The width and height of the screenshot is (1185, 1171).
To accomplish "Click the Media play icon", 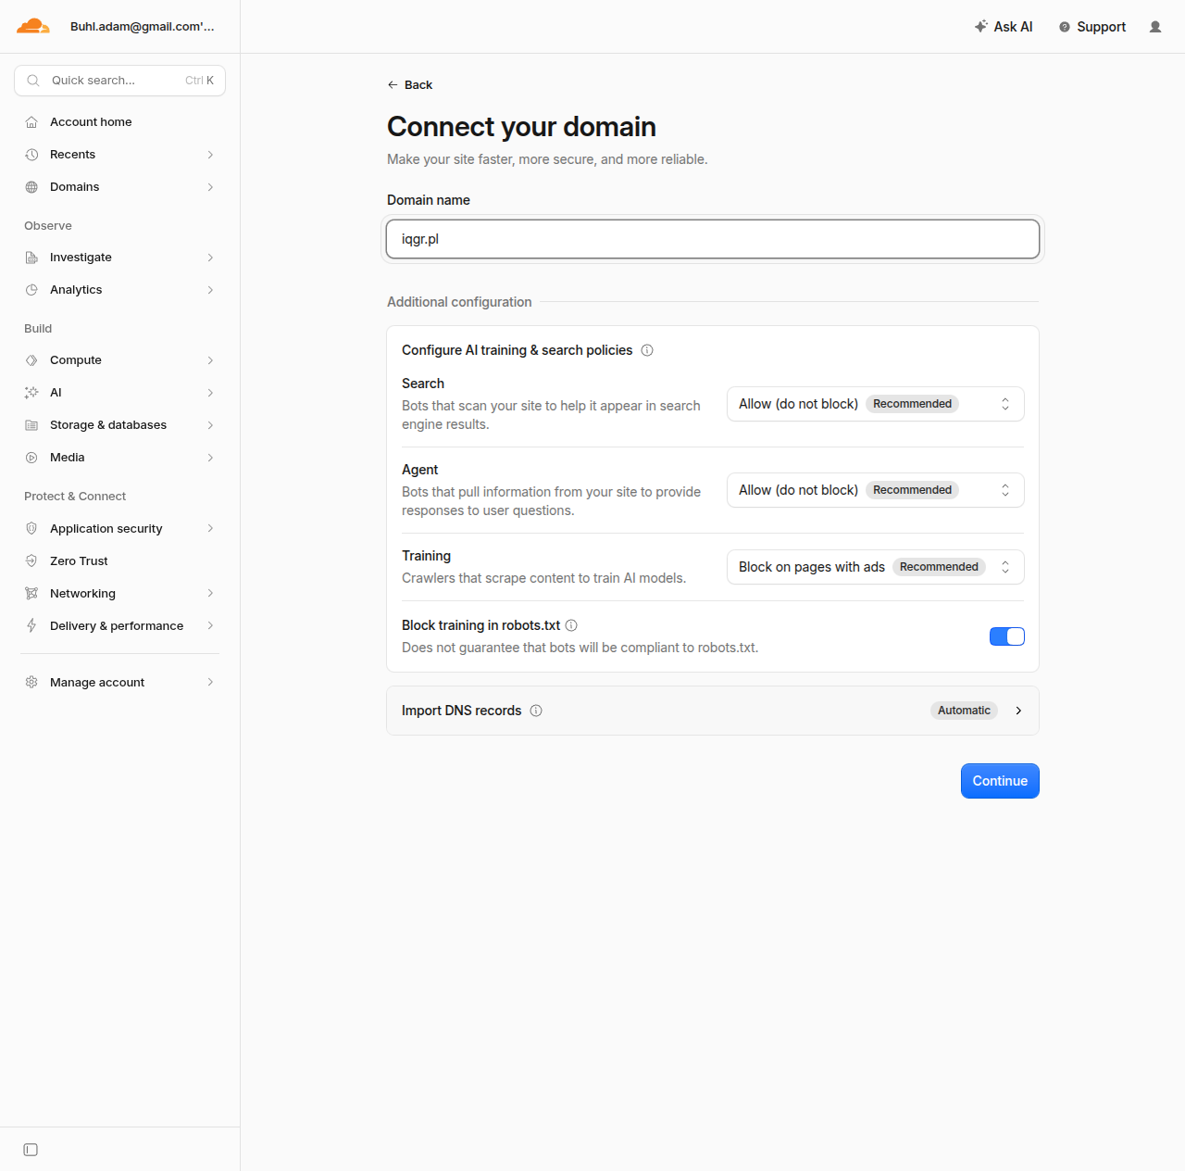I will pos(31,458).
